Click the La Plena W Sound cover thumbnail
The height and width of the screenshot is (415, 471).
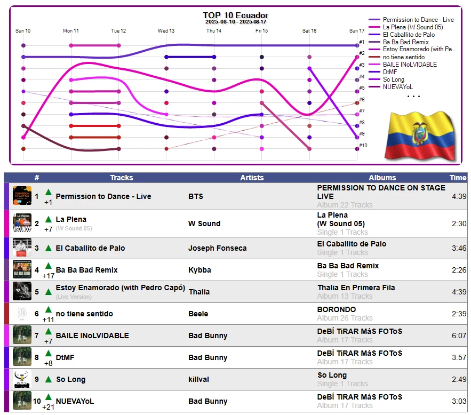[22, 223]
